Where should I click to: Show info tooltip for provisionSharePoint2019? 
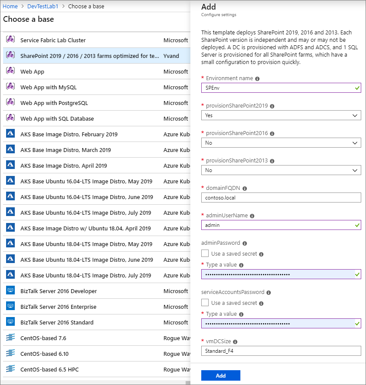(272, 106)
